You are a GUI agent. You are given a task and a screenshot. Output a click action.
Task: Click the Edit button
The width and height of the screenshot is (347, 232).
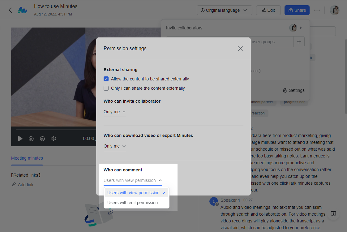268,10
